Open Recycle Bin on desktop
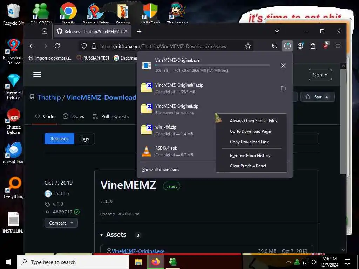Image resolution: width=359 pixels, height=269 pixels. [13, 14]
